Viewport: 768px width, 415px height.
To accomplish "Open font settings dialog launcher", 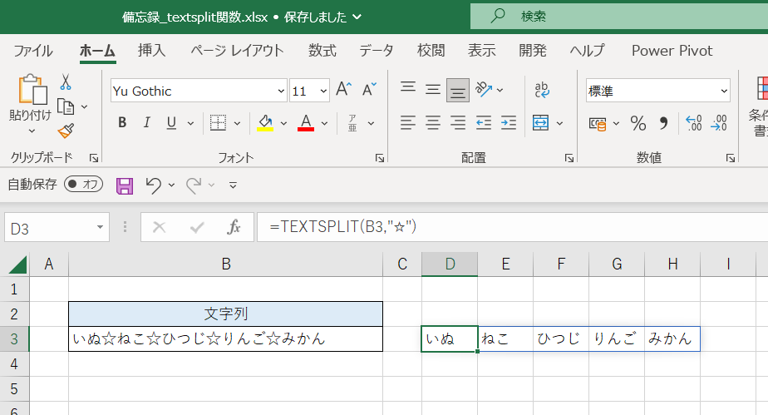I will coord(380,158).
